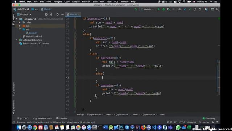Open the Main.kt editor tab
This screenshot has width=232, height=131.
pyautogui.click(x=73, y=15)
